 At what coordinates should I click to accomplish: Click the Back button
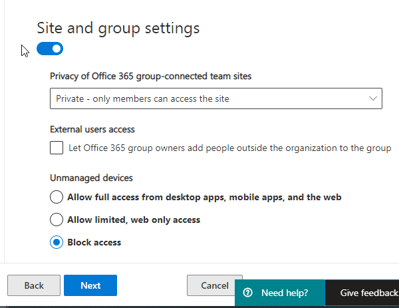point(34,285)
